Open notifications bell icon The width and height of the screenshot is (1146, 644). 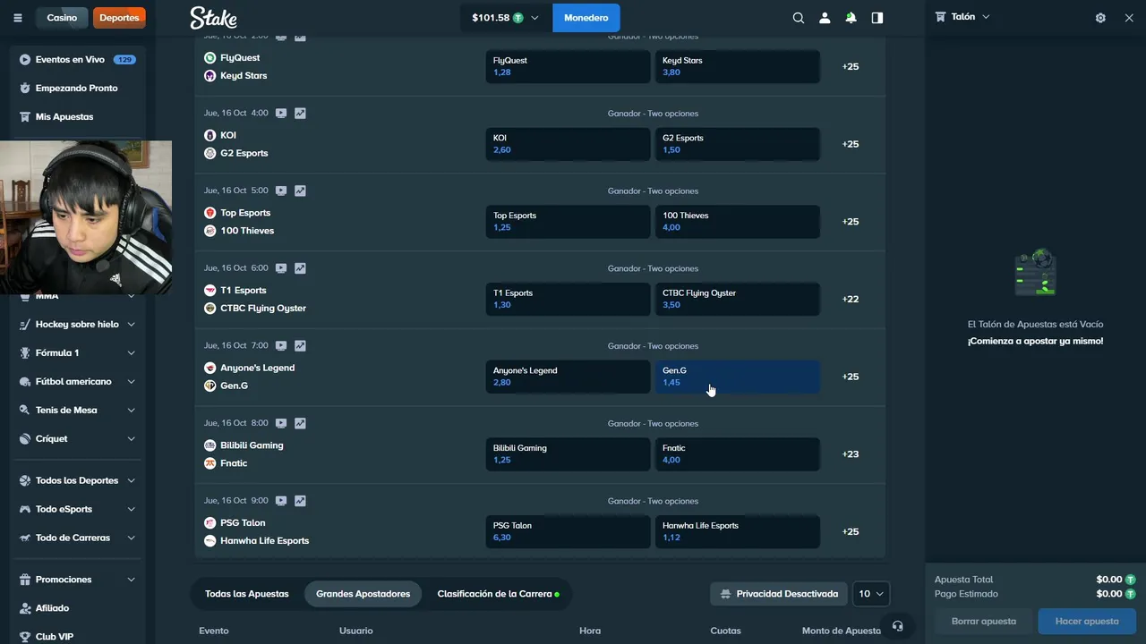[x=851, y=18]
